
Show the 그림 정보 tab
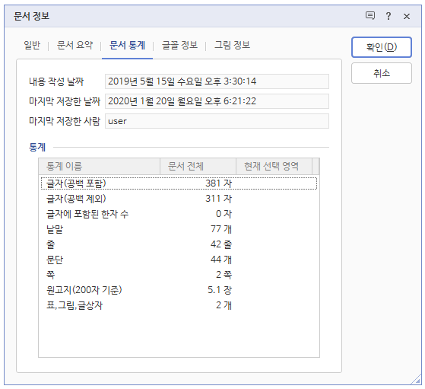click(x=232, y=45)
